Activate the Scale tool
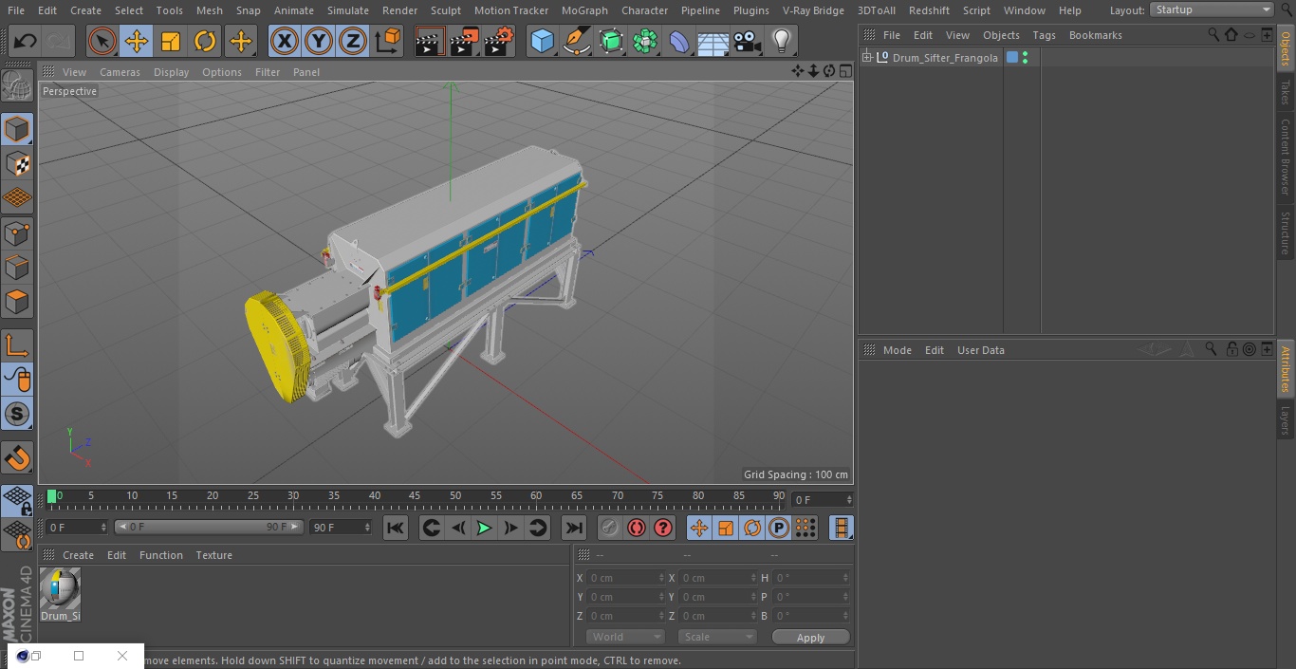The width and height of the screenshot is (1296, 669). pyautogui.click(x=171, y=41)
